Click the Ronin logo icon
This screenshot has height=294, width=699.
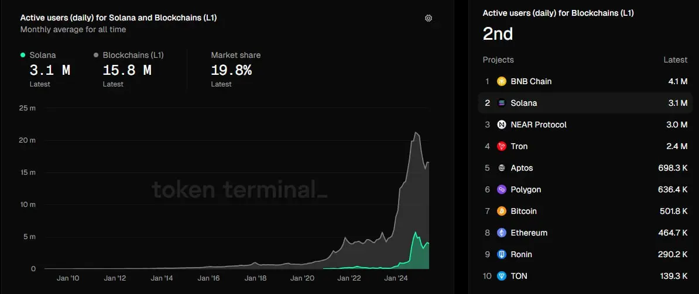point(502,254)
